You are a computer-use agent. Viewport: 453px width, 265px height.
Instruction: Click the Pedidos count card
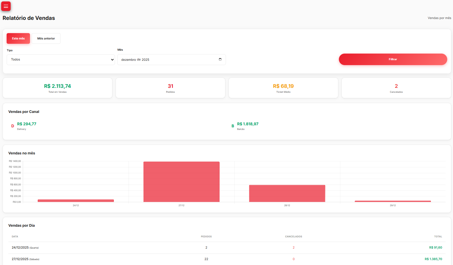(170, 88)
